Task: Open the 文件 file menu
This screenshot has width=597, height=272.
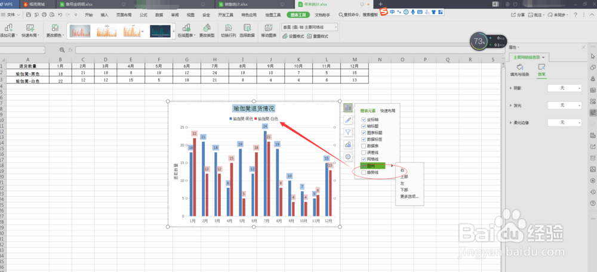Action: point(11,15)
